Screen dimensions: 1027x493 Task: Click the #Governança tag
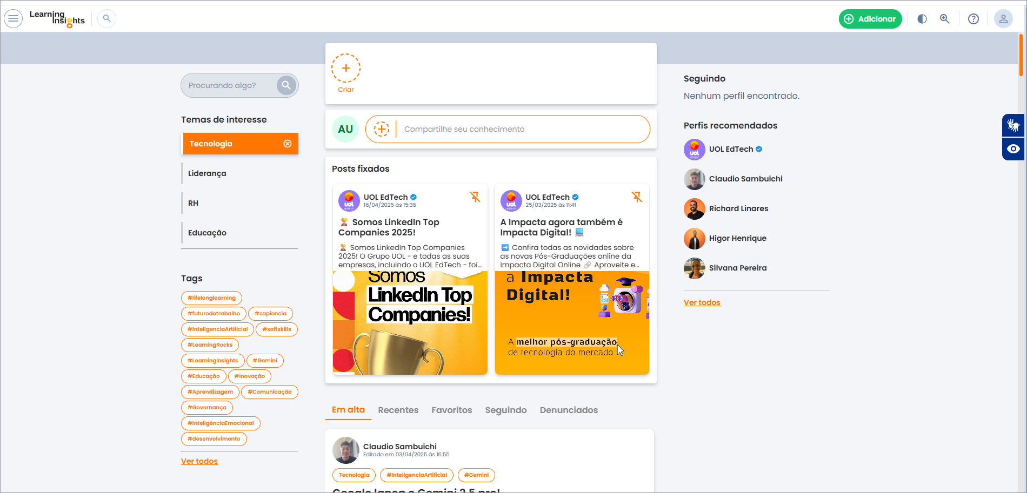pos(207,408)
